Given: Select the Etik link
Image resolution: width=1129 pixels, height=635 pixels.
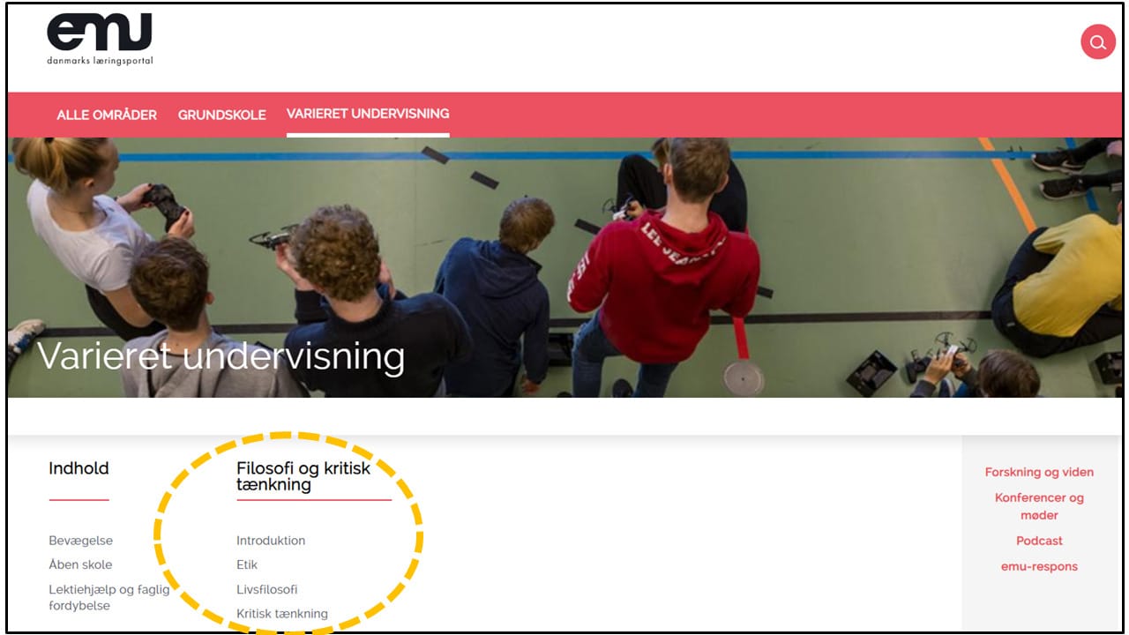Looking at the screenshot, I should pyautogui.click(x=247, y=564).
